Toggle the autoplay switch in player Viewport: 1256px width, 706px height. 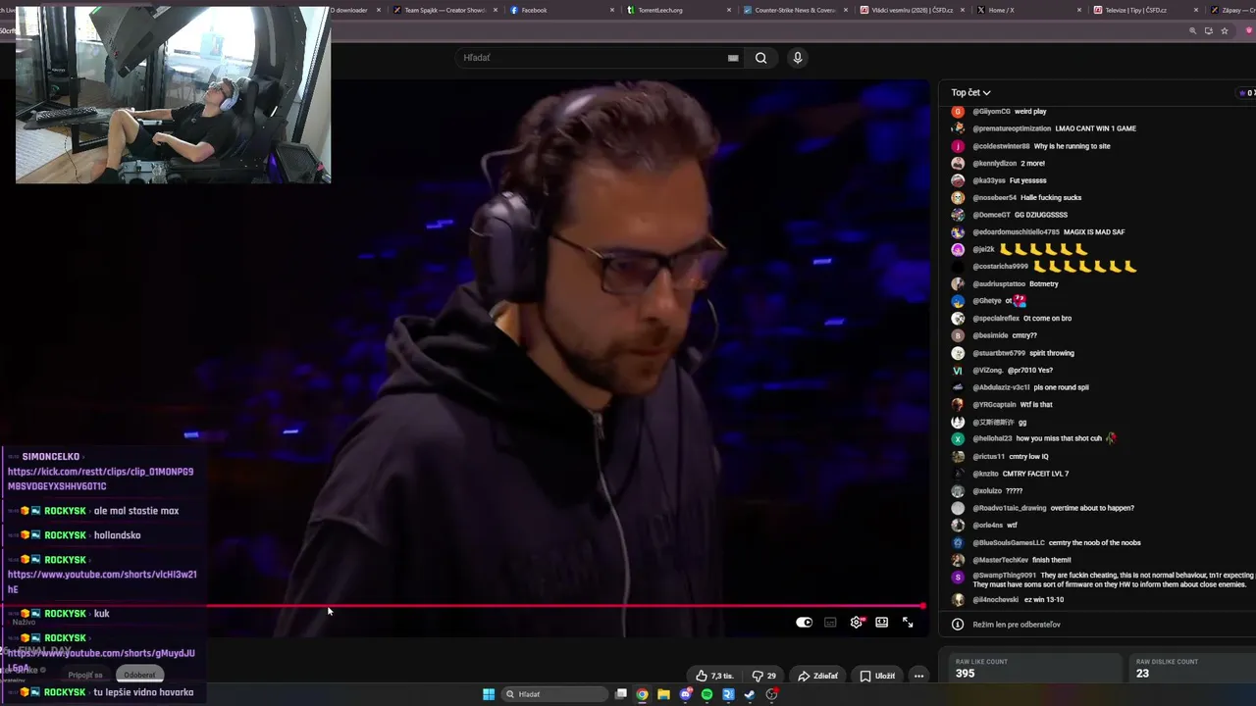(x=805, y=622)
